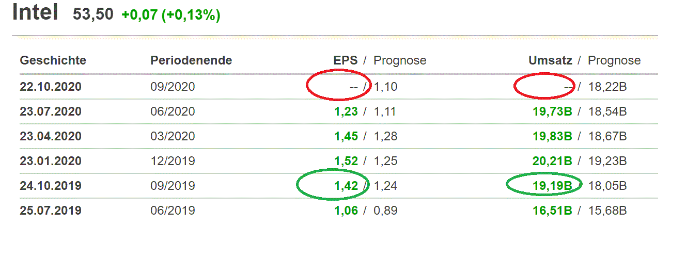Click the EPS column header
This screenshot has width=686, height=258.
tap(345, 60)
